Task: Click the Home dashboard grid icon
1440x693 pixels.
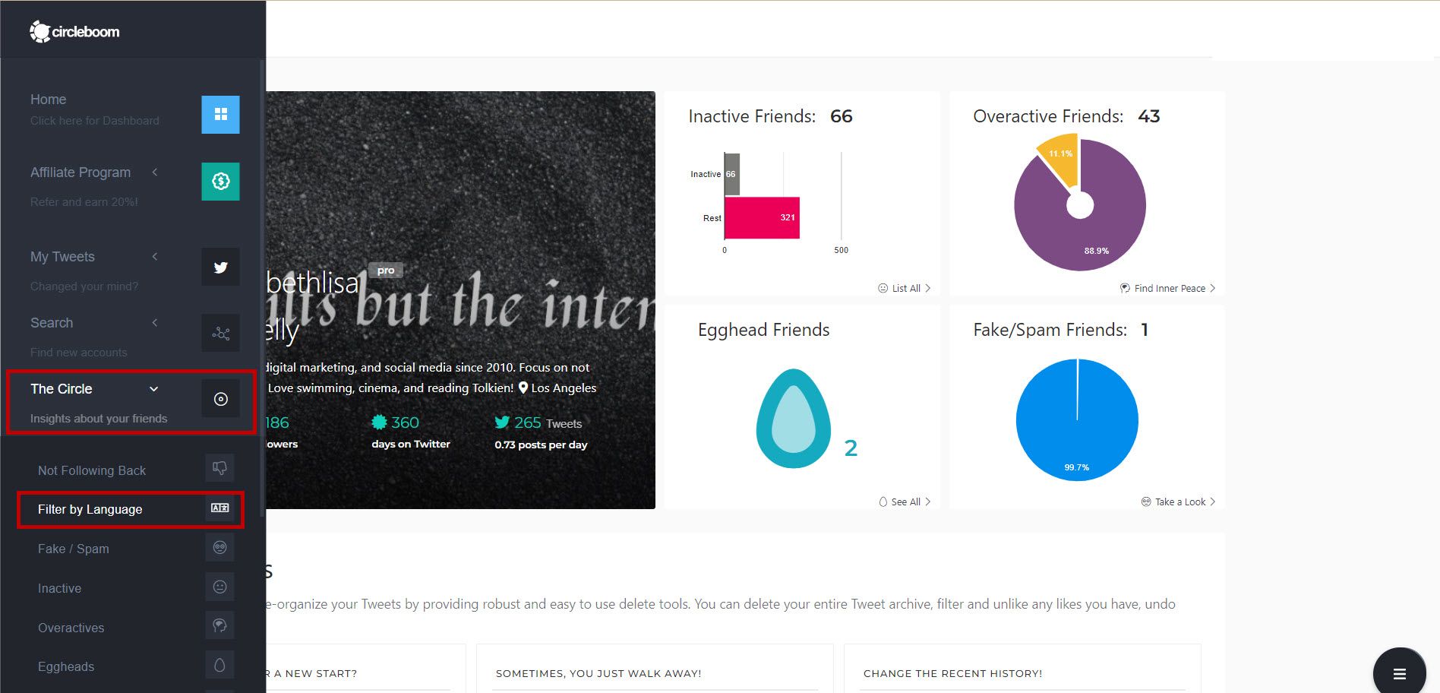Action: [219, 115]
